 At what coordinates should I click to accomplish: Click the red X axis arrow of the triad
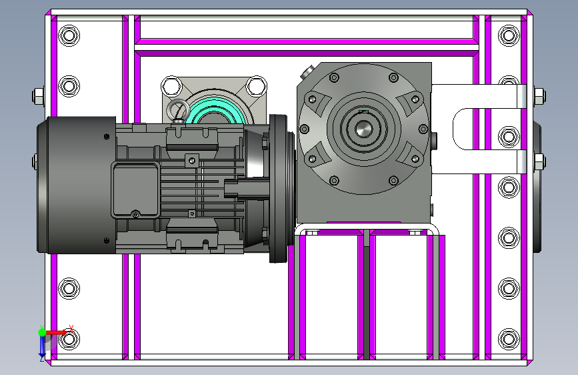click(57, 332)
